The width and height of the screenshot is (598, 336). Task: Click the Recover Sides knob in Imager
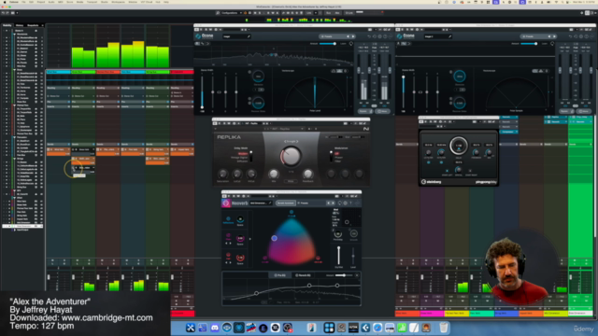(258, 103)
